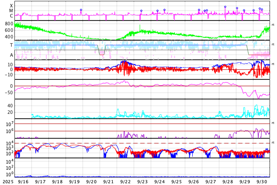Select the C flare class label
Image resolution: width=277 pixels, height=185 pixels.
[x=11, y=16]
